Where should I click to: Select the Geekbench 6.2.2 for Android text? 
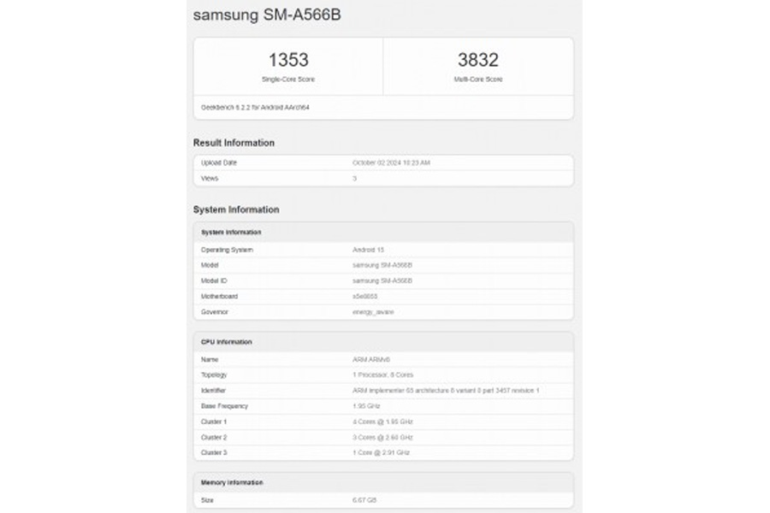257,108
